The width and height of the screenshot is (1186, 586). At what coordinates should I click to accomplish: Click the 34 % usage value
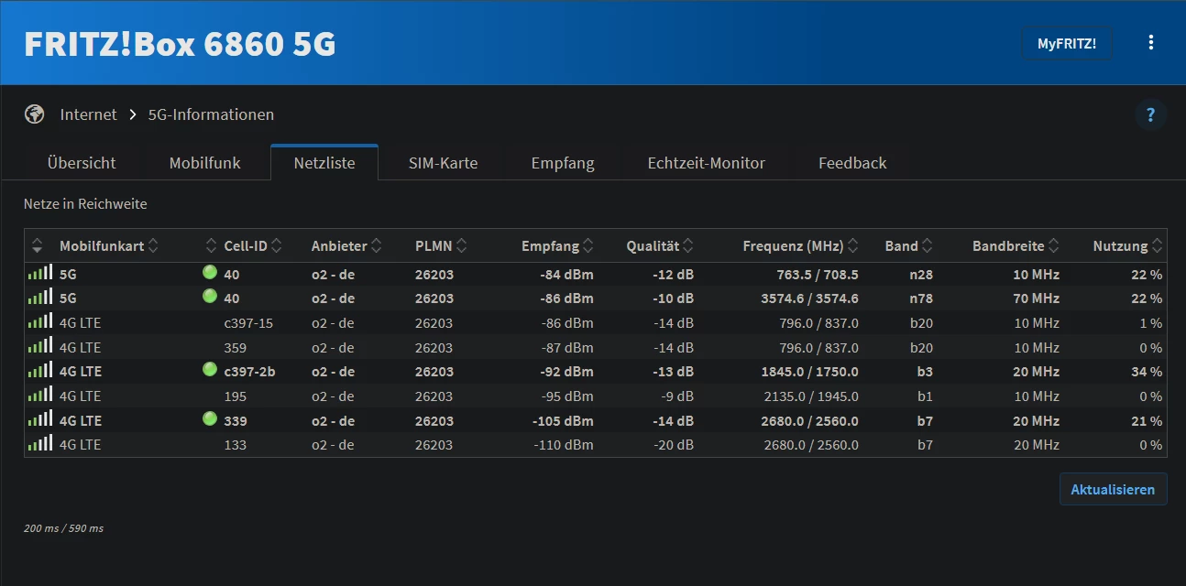[1146, 372]
